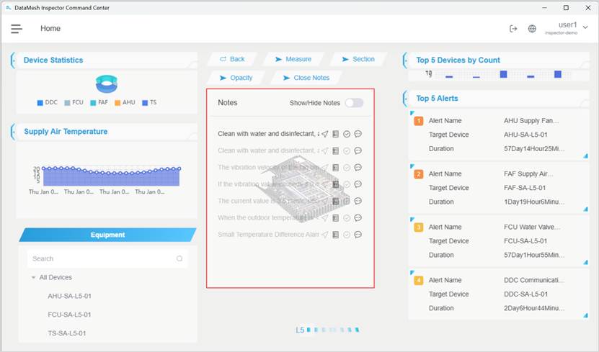Click the Back button

coord(231,59)
